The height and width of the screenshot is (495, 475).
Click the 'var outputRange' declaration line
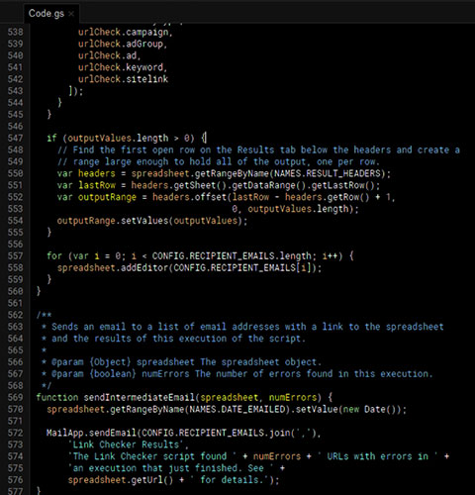pyautogui.click(x=227, y=197)
